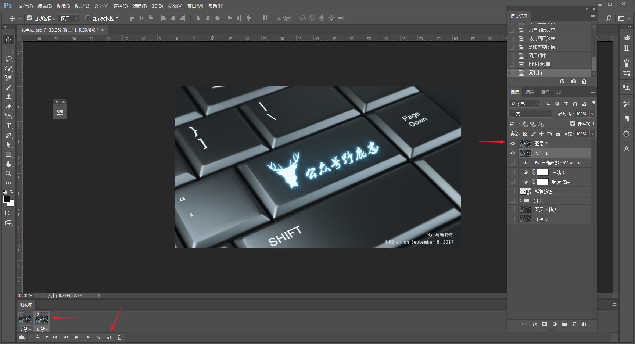Image resolution: width=635 pixels, height=344 pixels.
Task: Select the Zoom tool
Action: (x=8, y=173)
